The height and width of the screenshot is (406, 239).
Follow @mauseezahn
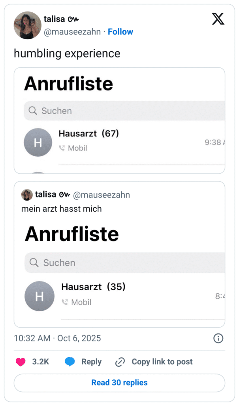120,32
